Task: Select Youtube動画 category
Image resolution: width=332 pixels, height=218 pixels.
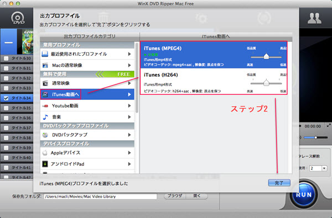Action: [87, 105]
